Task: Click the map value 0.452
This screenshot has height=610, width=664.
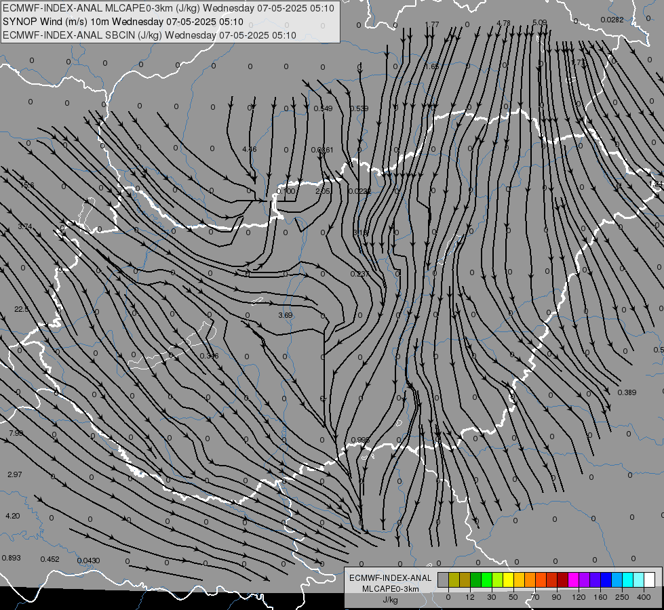Action: [50, 558]
